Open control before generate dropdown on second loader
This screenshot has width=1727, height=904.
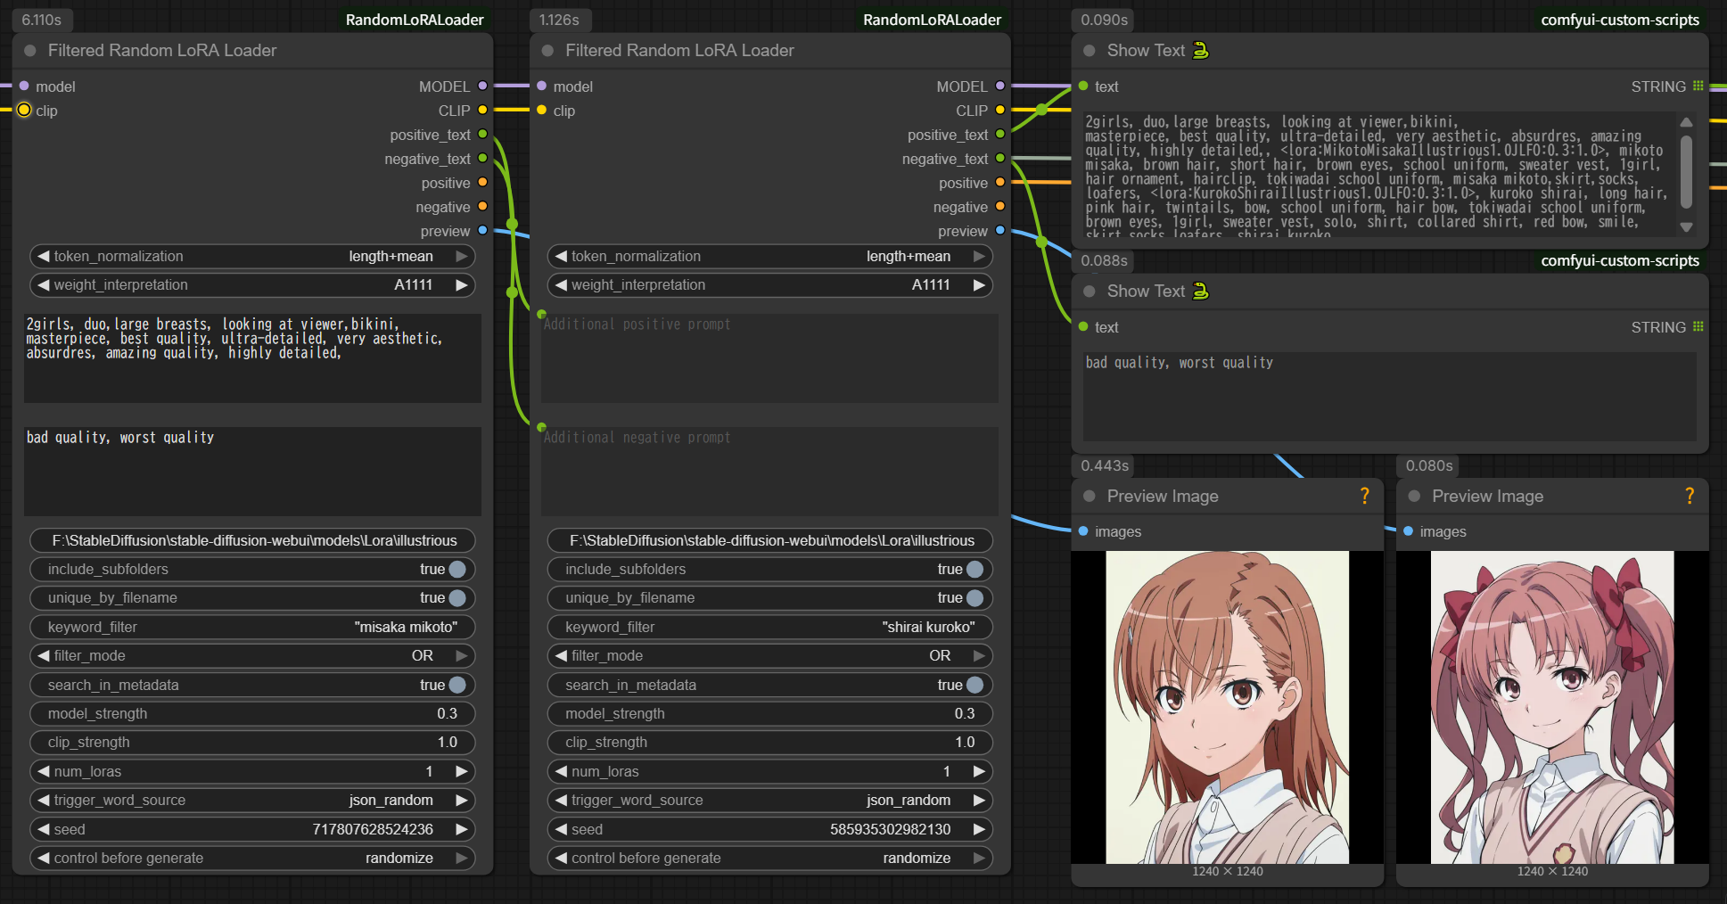[x=769, y=858]
